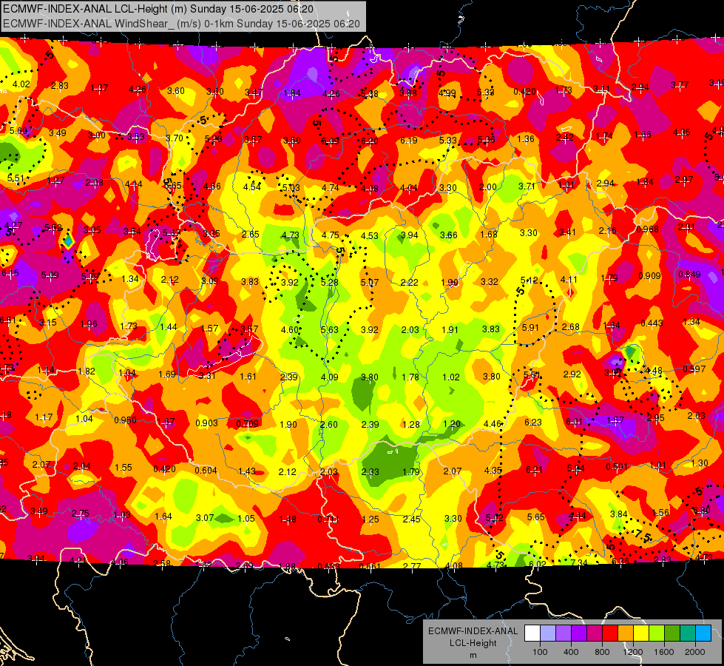Image resolution: width=724 pixels, height=666 pixels.
Task: Click the legend label ECMWF-INDEX-ANAL
Action: coord(473,631)
